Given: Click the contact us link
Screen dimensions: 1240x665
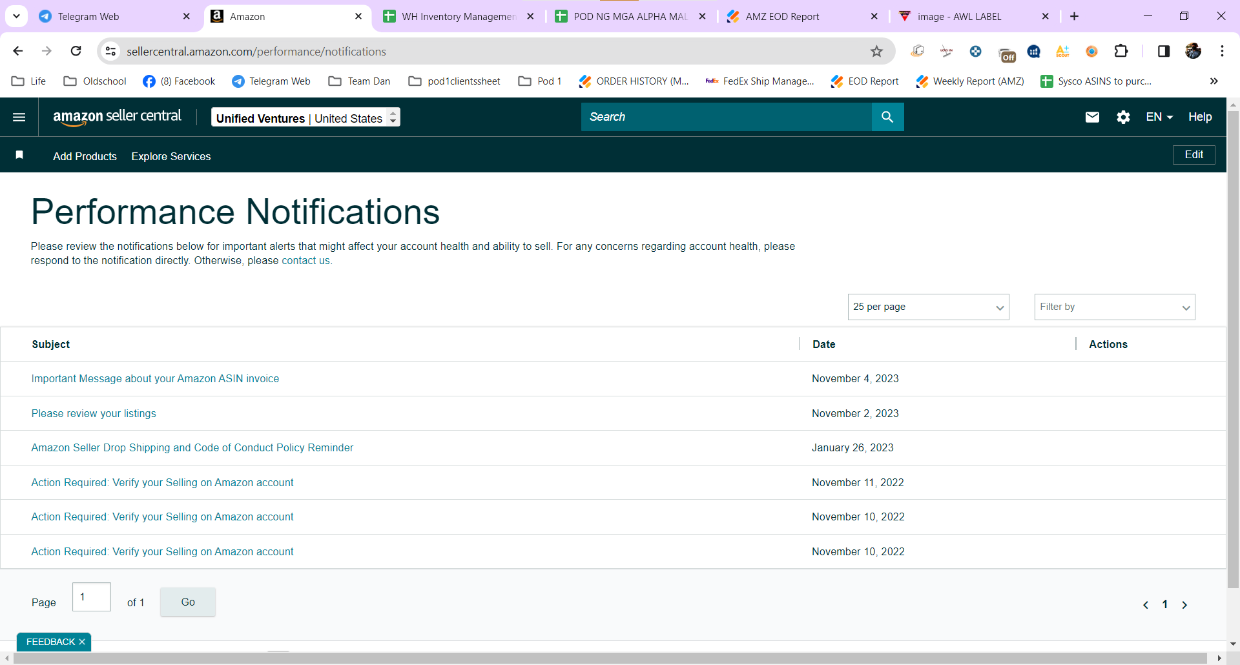Looking at the screenshot, I should pos(305,260).
